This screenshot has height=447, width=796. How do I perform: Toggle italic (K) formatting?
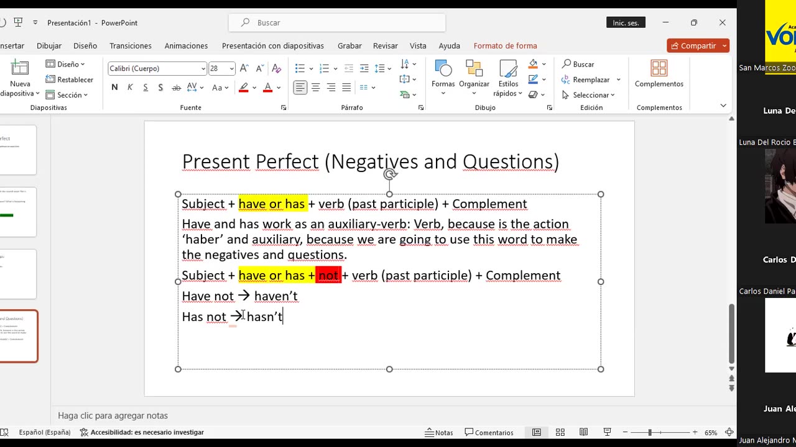[130, 88]
